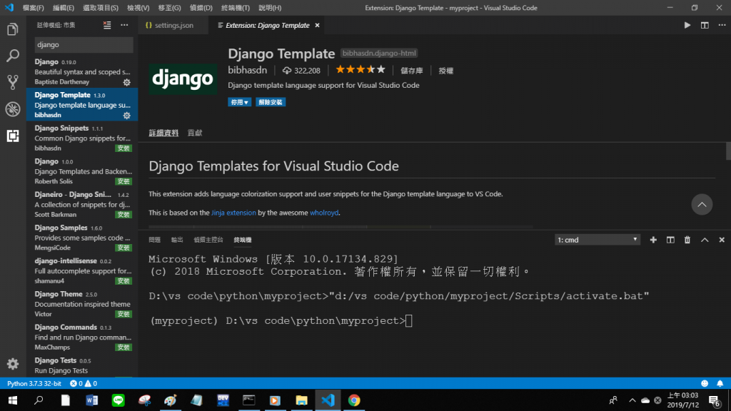The height and width of the screenshot is (411, 731).
Task: Clear extensions search results icon
Action: point(107,25)
